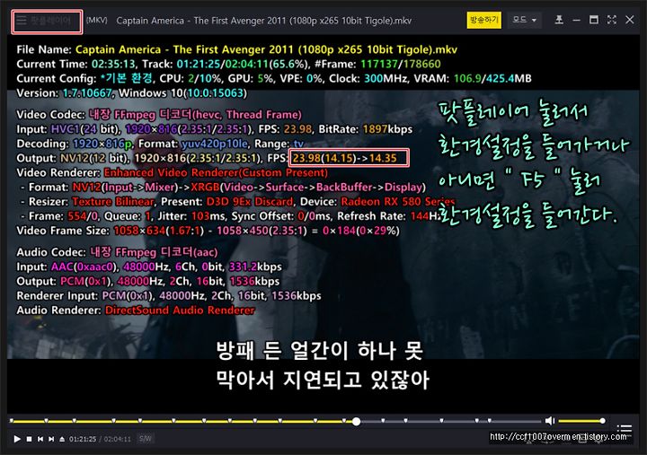Minimize the player window

click(576, 21)
